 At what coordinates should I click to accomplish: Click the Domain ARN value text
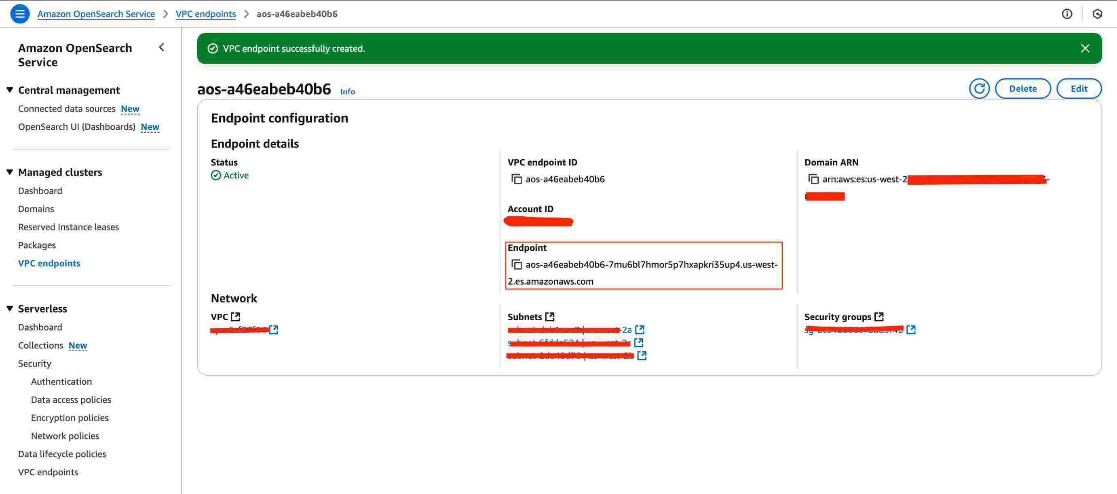(x=927, y=187)
